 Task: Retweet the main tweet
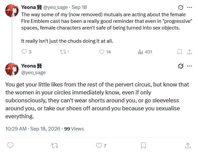[x=55, y=145]
